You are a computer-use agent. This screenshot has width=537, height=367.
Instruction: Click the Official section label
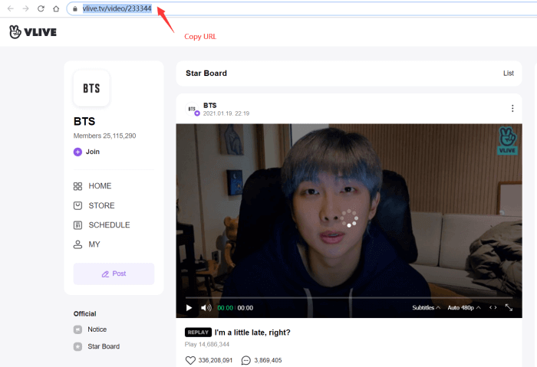pos(84,313)
